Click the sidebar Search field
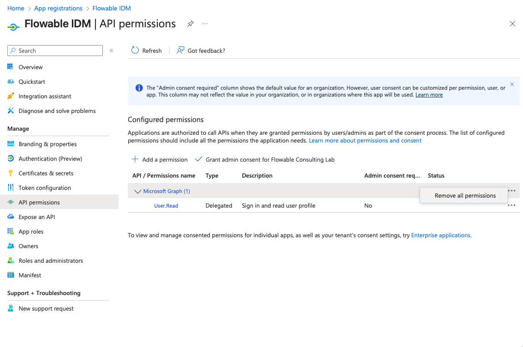The image size is (523, 347). [59, 51]
